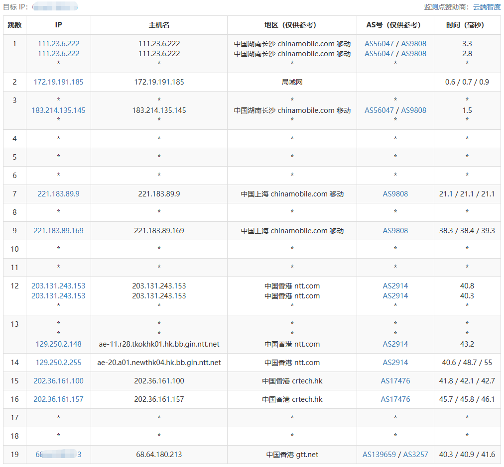Viewport: 504px width, 467px height.
Task: Select IP 202.36.161.100 at hop 15
Action: pos(58,381)
